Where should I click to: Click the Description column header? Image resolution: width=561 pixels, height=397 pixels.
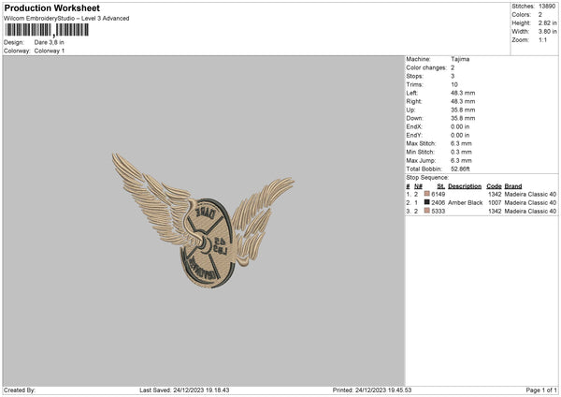465,186
